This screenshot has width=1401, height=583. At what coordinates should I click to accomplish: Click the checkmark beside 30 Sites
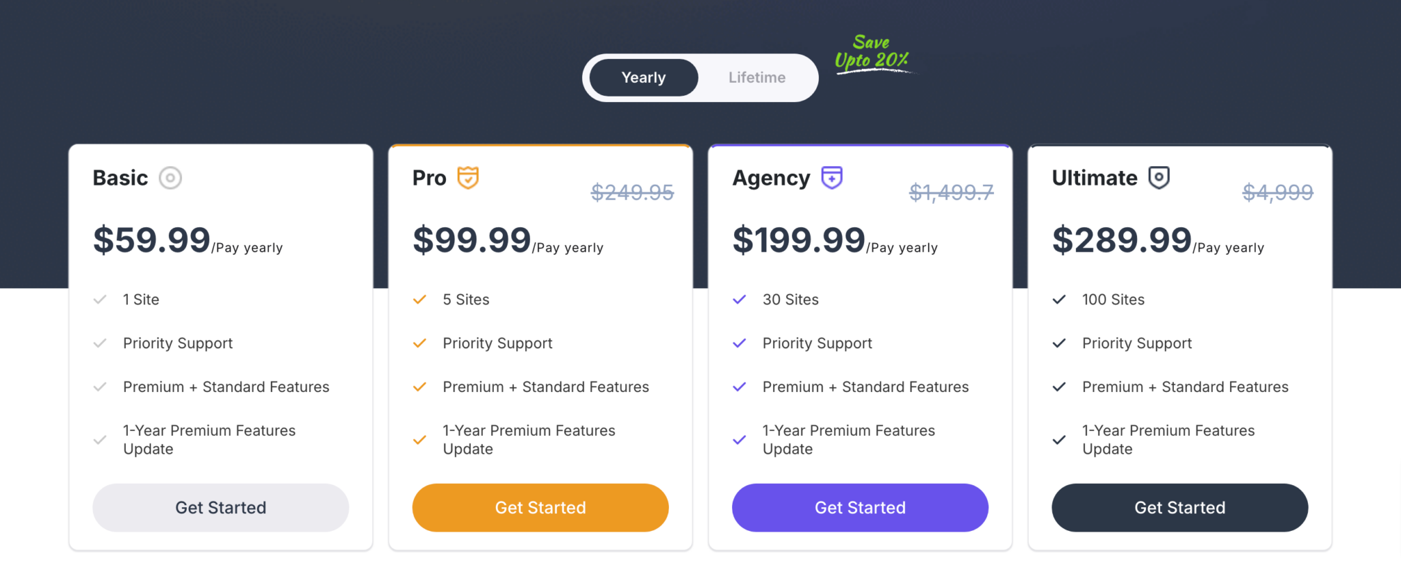[x=739, y=299]
